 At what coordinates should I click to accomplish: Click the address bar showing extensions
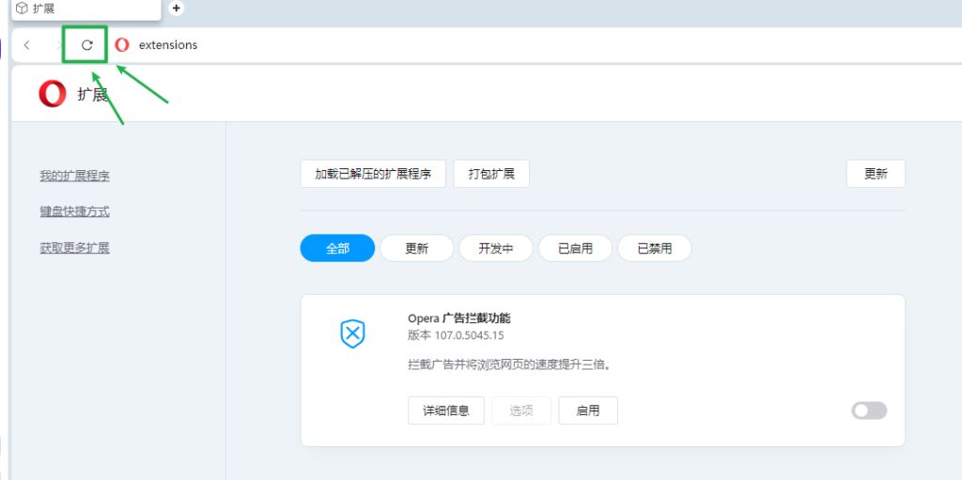(470, 45)
